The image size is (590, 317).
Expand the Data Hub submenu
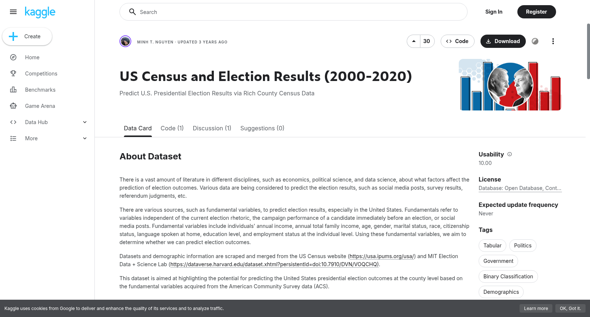(85, 122)
